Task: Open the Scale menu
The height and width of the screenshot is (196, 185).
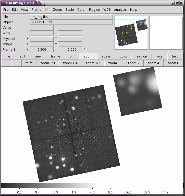Action: tap(69, 10)
